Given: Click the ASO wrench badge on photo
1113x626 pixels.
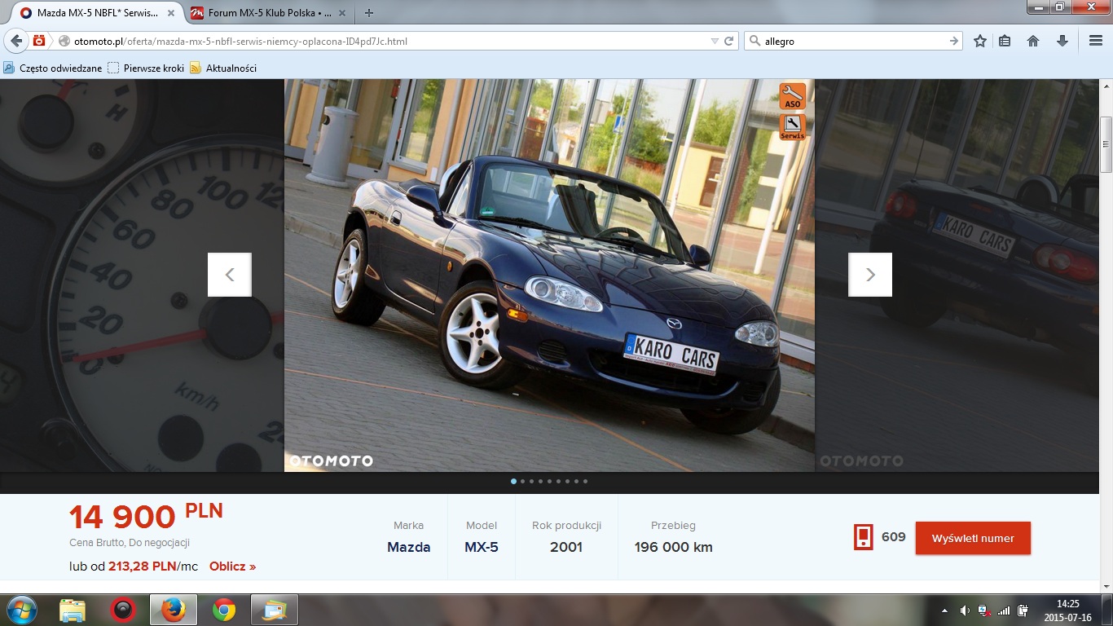Looking at the screenshot, I should coord(793,96).
